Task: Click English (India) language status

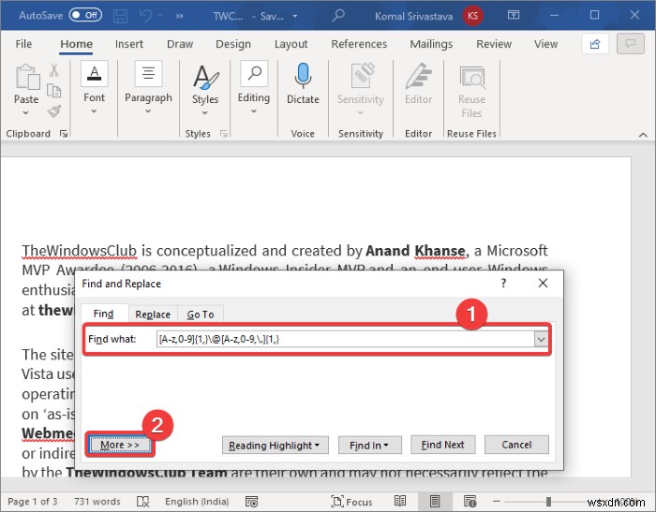Action: pos(197,501)
